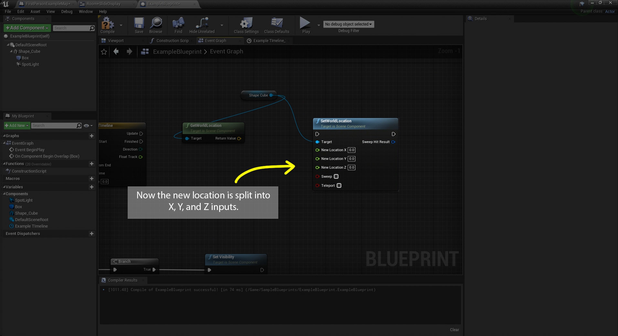Open the Compile options dropdown arrow

point(121,25)
